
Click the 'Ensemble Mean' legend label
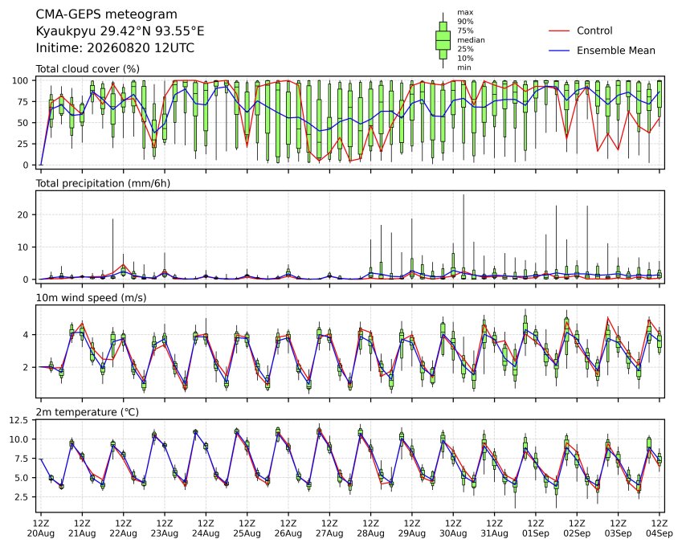(616, 51)
